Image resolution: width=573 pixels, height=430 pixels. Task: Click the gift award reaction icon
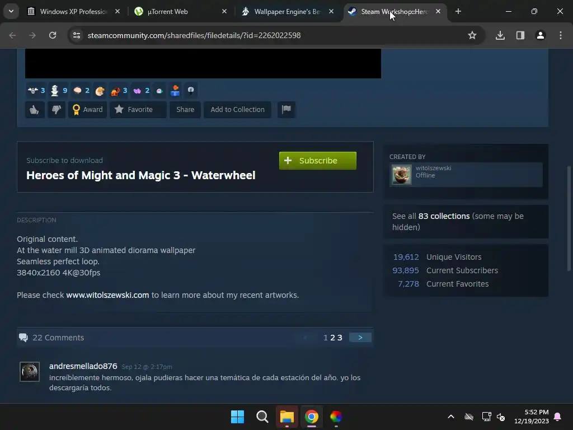(175, 90)
